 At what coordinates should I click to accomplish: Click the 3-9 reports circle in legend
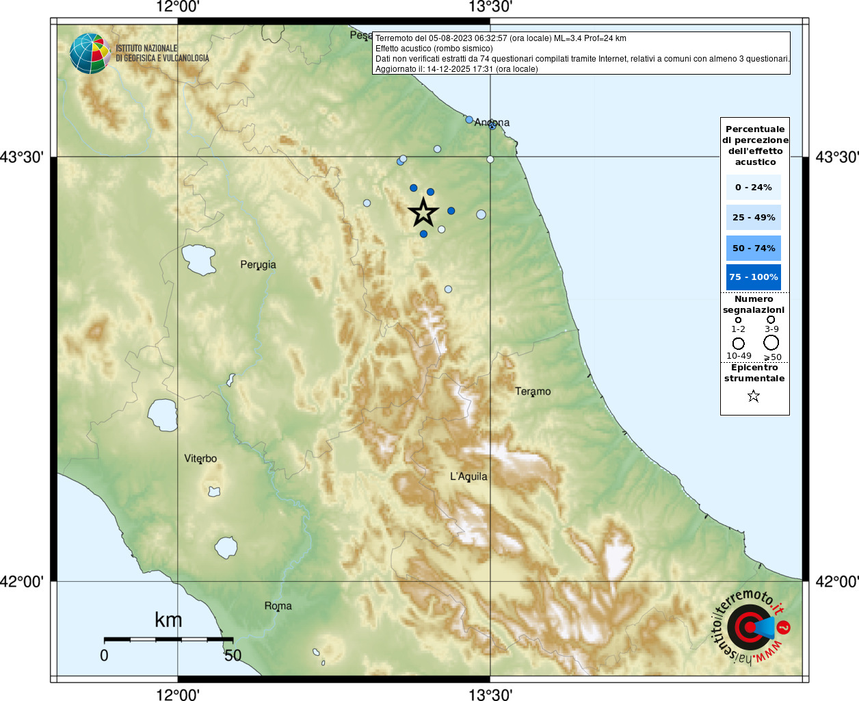tap(771, 319)
